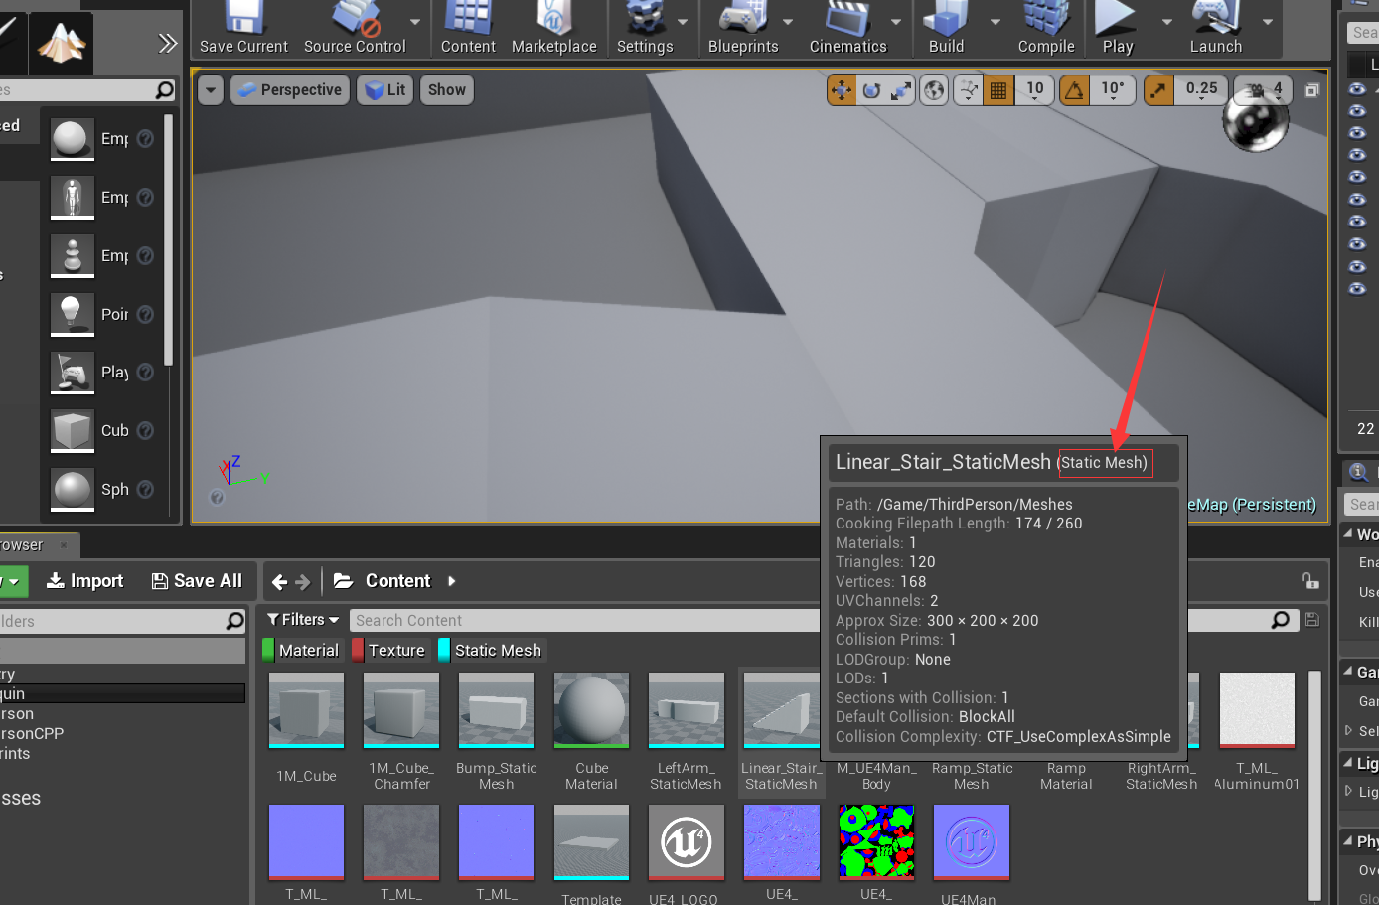Hide the first actor in the World Outliner
Image resolution: width=1379 pixels, height=905 pixels.
(x=1358, y=88)
